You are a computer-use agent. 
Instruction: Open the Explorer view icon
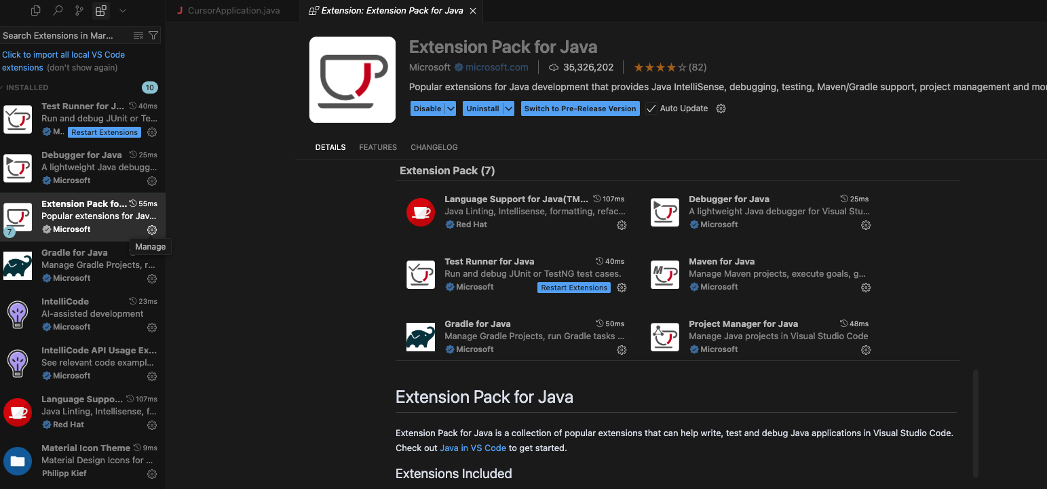pos(36,11)
